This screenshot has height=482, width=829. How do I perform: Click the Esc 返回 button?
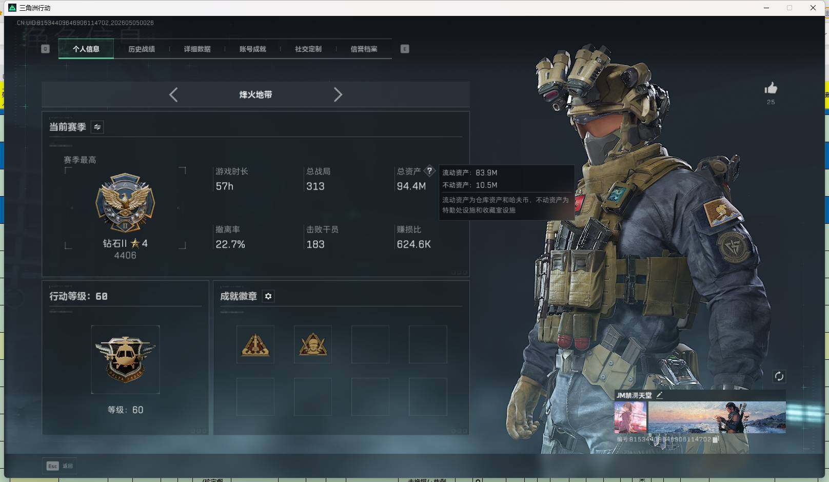[60, 466]
